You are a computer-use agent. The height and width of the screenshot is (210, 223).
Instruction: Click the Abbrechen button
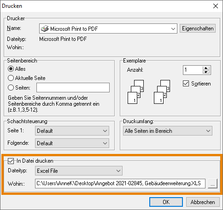click(203, 202)
